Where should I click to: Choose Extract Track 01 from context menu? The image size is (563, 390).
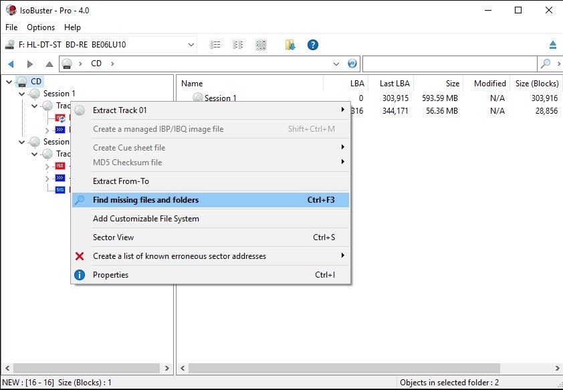tap(211, 110)
